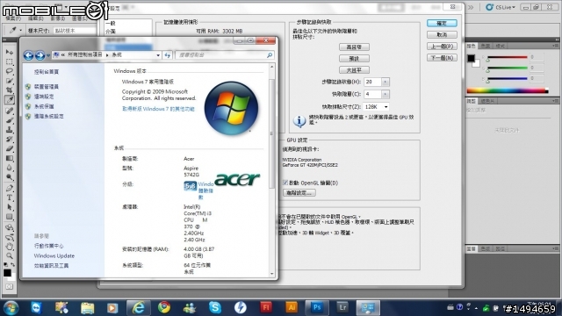Screen dimensions: 562x316
Task: Switch to the 色票 swatches tab
Action: (x=486, y=47)
